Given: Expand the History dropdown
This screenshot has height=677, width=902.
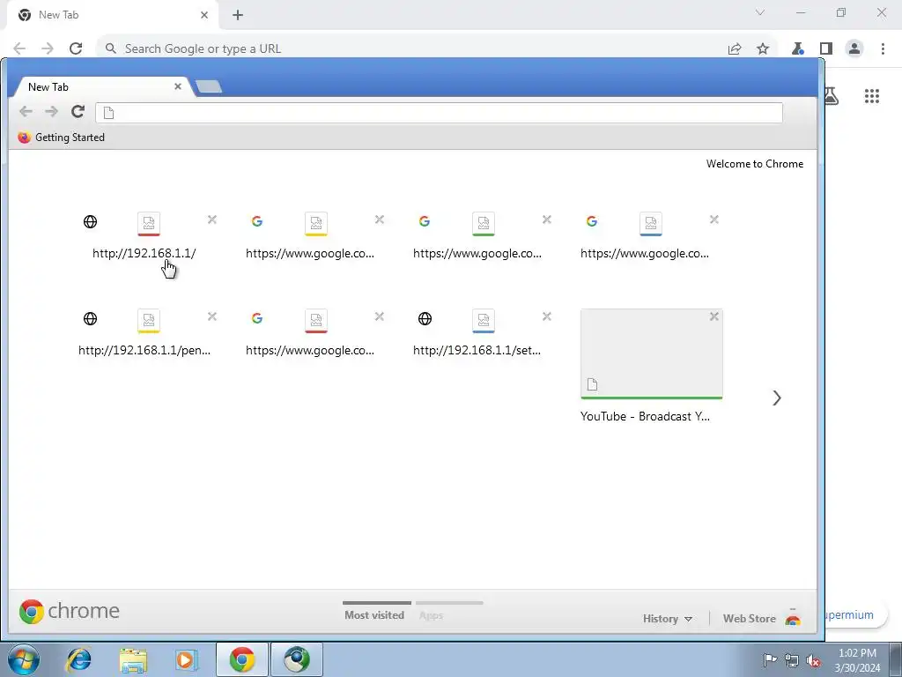Looking at the screenshot, I should pyautogui.click(x=668, y=619).
